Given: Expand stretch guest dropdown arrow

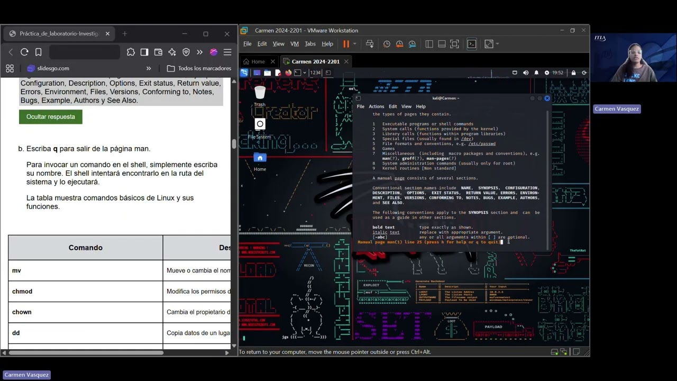Looking at the screenshot, I should [x=497, y=44].
